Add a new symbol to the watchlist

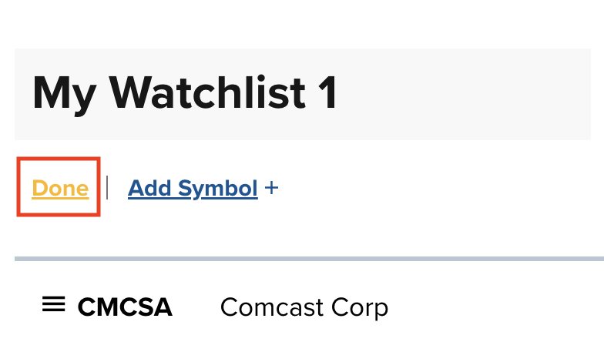[x=193, y=188]
